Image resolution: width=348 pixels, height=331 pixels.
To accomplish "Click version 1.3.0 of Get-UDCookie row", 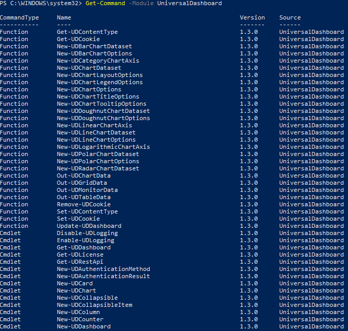I will [249, 39].
